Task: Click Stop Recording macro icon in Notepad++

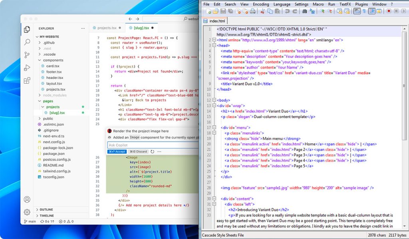Action: (x=396, y=11)
